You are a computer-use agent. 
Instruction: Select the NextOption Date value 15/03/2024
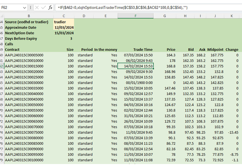tap(64, 33)
